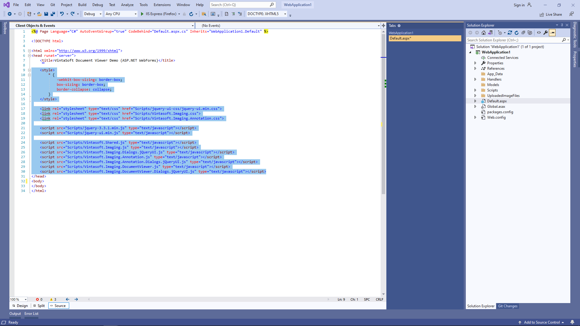Click the View Code icon in Solution Explorer
This screenshot has height=326, width=580.
tap(539, 33)
